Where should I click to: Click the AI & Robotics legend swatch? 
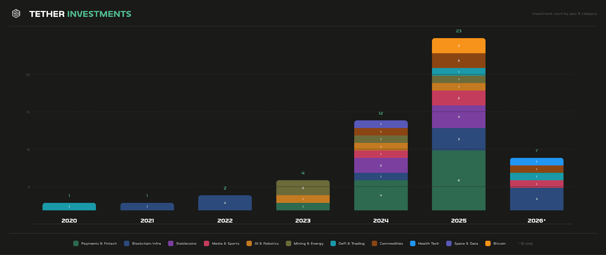[x=249, y=243]
